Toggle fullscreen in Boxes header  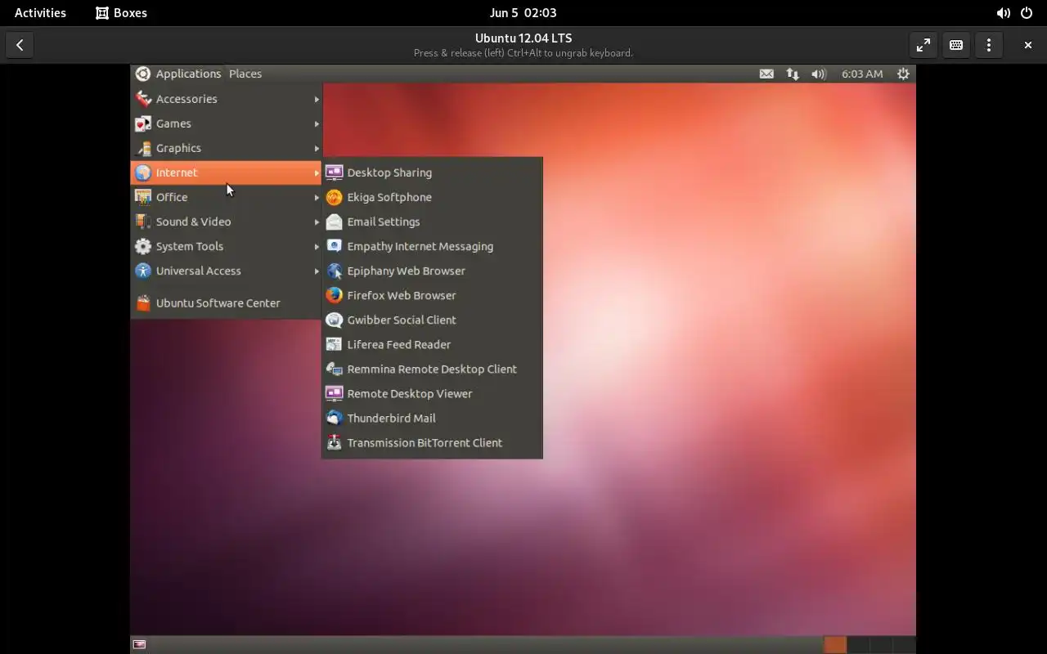pyautogui.click(x=923, y=46)
